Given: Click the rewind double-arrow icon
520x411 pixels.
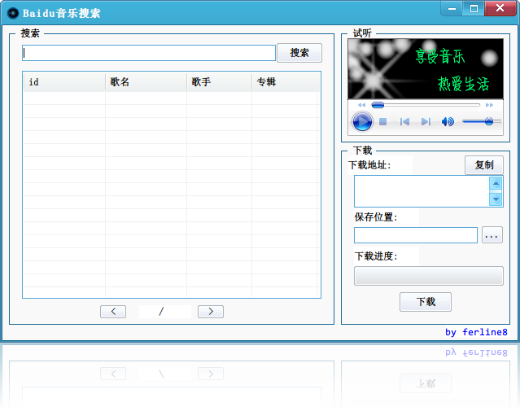Looking at the screenshot, I should [x=361, y=105].
